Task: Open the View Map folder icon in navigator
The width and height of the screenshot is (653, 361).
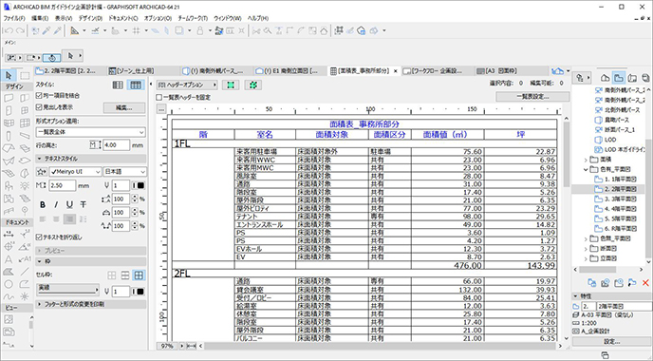Action: coord(619,78)
